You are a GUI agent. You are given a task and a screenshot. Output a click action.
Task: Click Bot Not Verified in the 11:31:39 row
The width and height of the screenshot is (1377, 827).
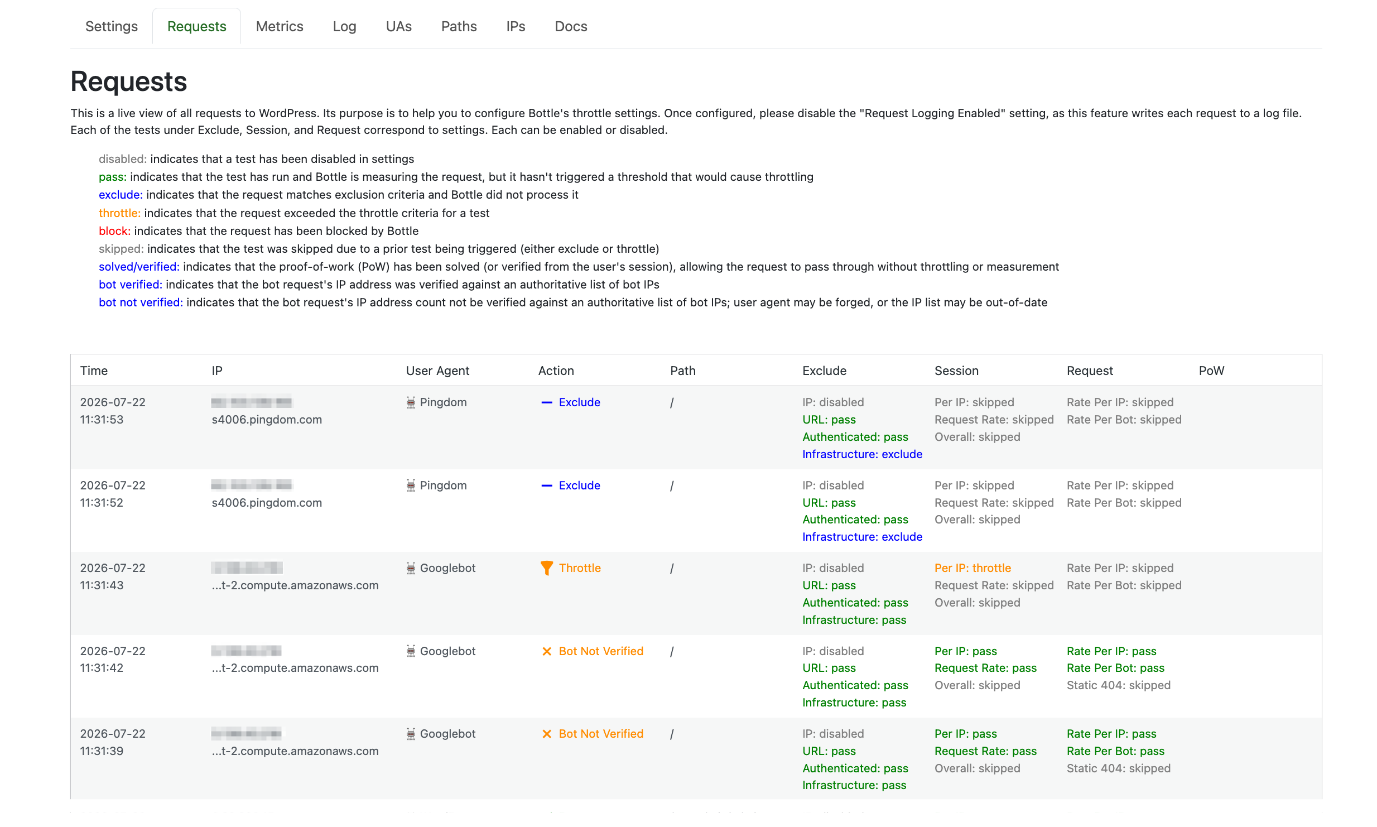(601, 734)
